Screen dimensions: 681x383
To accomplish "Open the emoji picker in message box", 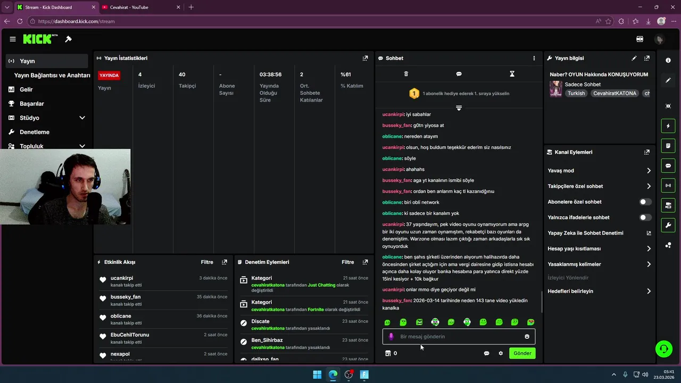I will [x=527, y=336].
